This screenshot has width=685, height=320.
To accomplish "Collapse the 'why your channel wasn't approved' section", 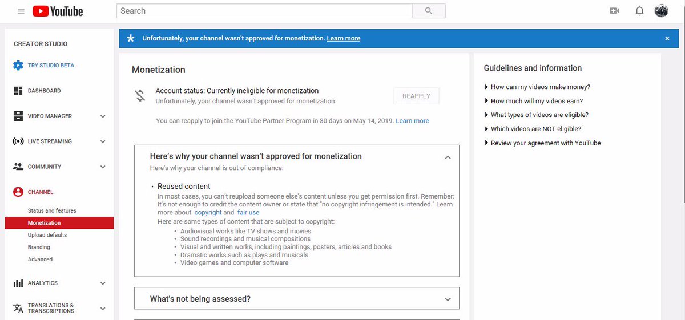I will click(448, 157).
